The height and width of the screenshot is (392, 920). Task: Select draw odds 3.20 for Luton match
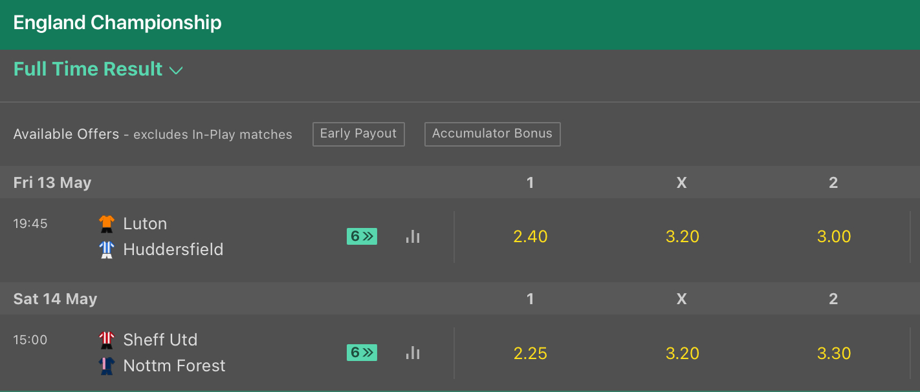point(682,236)
